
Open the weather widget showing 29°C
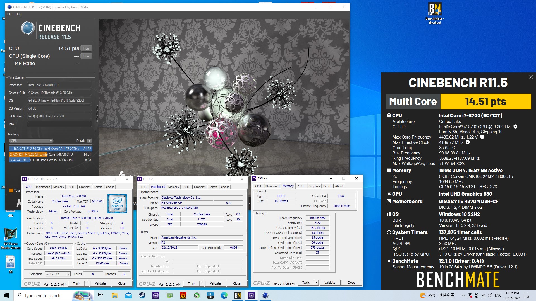[437, 295]
